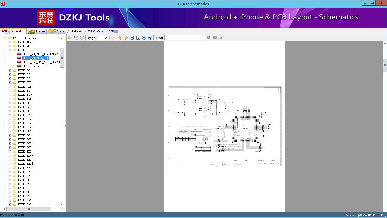Expand the TECNO AB7 folder
Viewport: 387px width, 218px height.
click(10, 82)
